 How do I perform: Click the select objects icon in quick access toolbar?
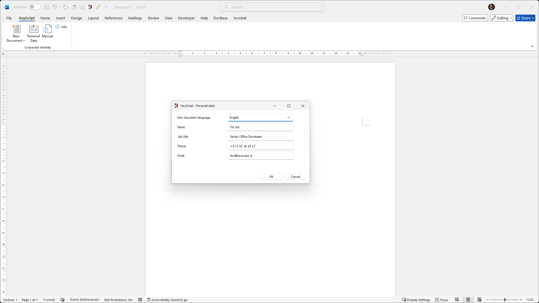pyautogui.click(x=74, y=7)
